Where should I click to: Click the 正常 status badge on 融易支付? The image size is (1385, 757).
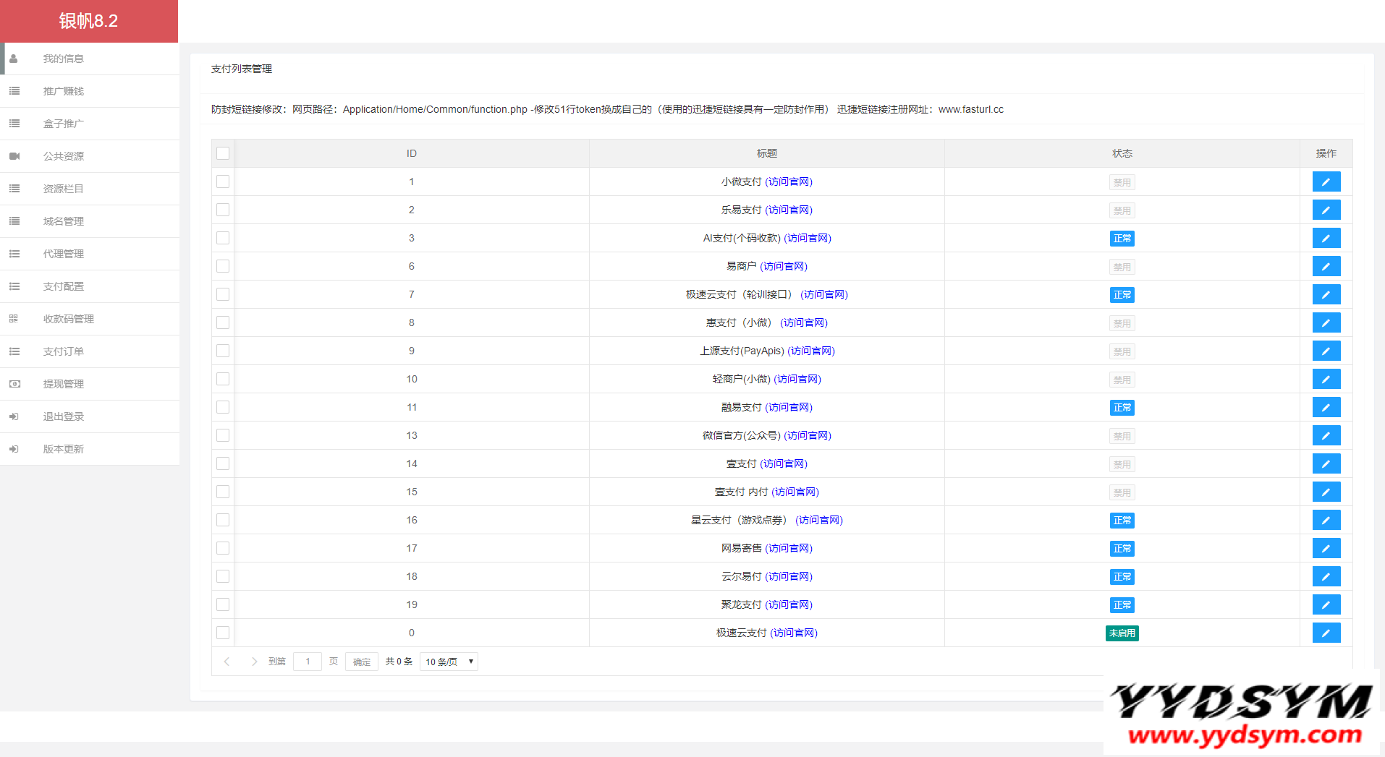coord(1122,407)
